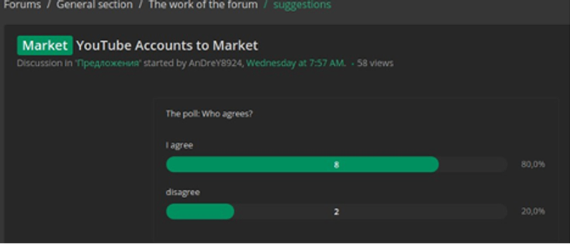Navigate to The work of the forum

[203, 5]
